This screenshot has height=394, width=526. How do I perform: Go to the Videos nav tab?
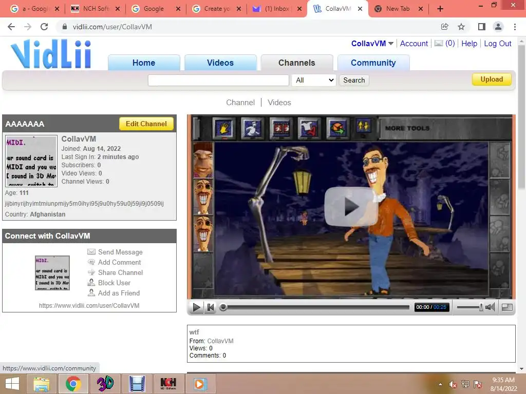click(x=220, y=63)
